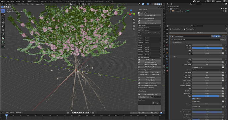This screenshot has height=120, width=228.
Task: Toggle modifier edit mode display icon
Action: [214, 36]
